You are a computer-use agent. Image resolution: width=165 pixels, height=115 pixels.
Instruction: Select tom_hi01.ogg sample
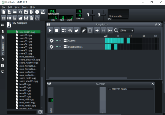pos(24,99)
